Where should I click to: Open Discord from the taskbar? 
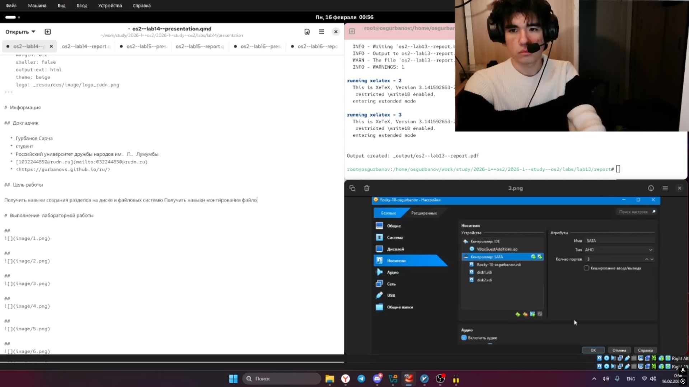pos(377,379)
